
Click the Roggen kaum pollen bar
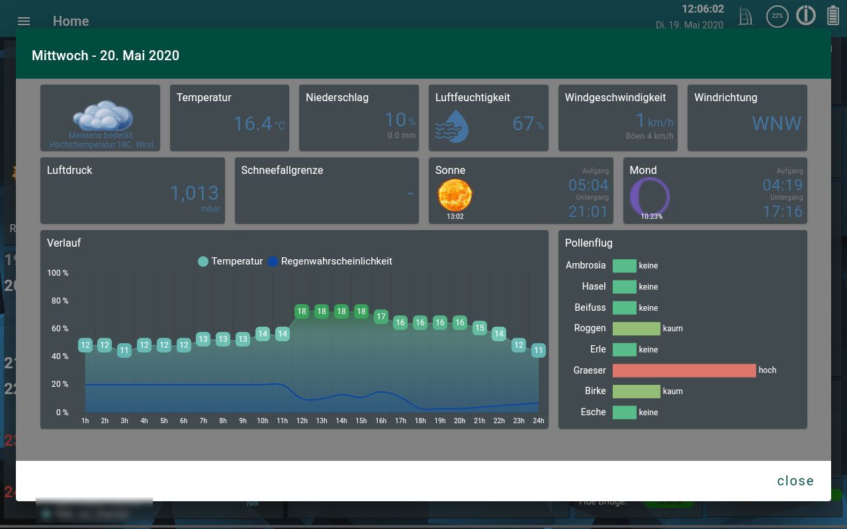point(637,329)
